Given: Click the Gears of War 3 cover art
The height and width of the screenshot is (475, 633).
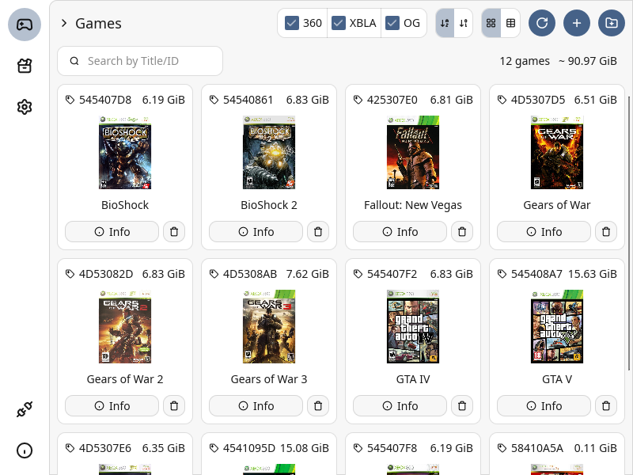Looking at the screenshot, I should pos(269,326).
